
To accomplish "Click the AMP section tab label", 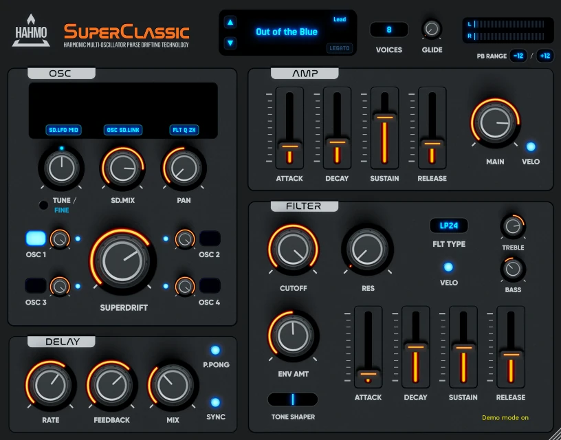I will [x=305, y=74].
